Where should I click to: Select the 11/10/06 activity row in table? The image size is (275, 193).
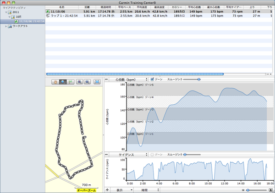[160, 11]
